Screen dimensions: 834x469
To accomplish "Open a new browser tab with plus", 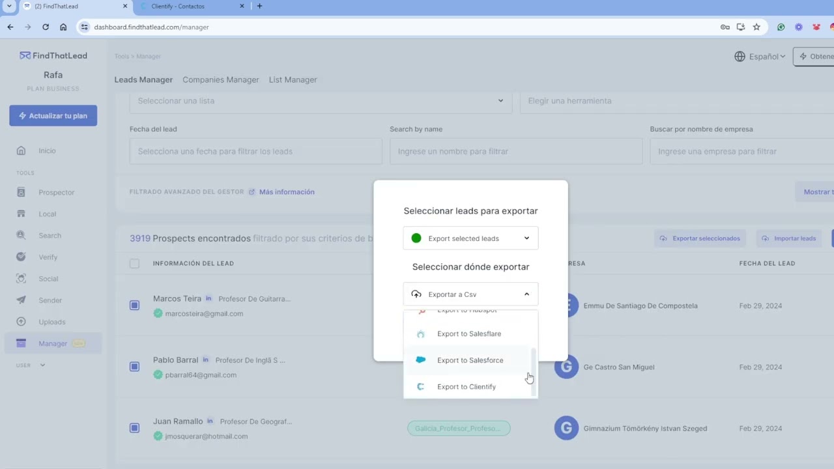I will [x=259, y=6].
